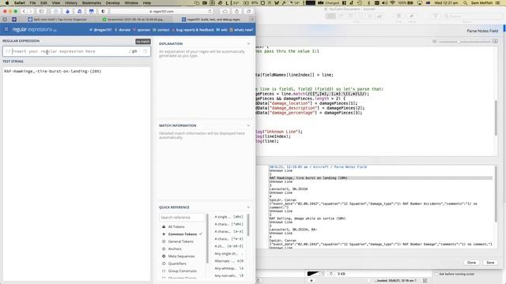This screenshot has height=284, width=506.
Task: Go forward with Safari's forward arrow
Action: point(30,11)
